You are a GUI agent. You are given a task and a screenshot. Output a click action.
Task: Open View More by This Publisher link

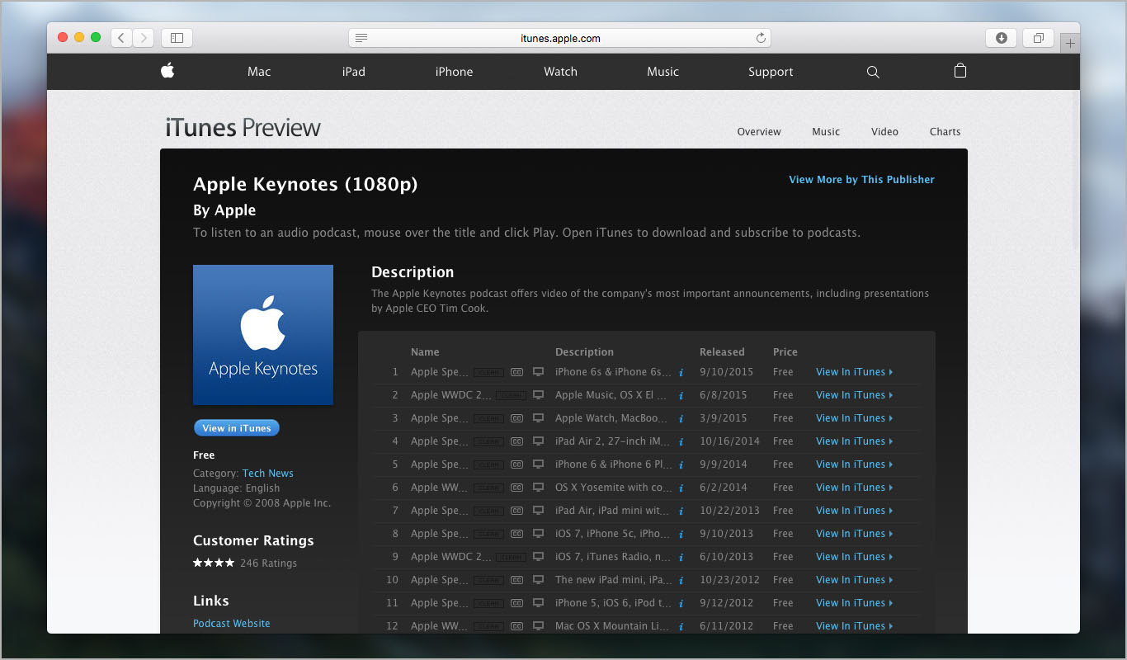point(861,179)
